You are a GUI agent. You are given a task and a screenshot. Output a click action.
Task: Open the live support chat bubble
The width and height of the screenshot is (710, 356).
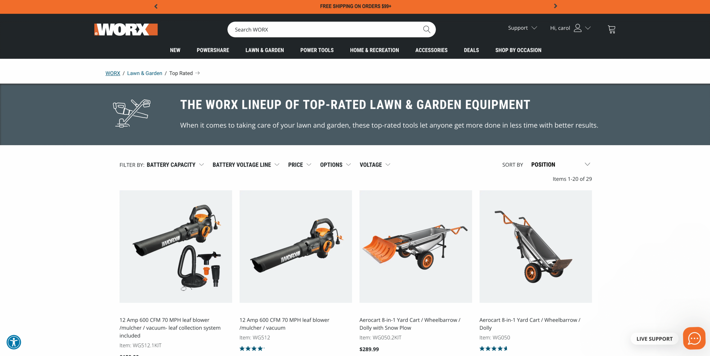coord(694,338)
